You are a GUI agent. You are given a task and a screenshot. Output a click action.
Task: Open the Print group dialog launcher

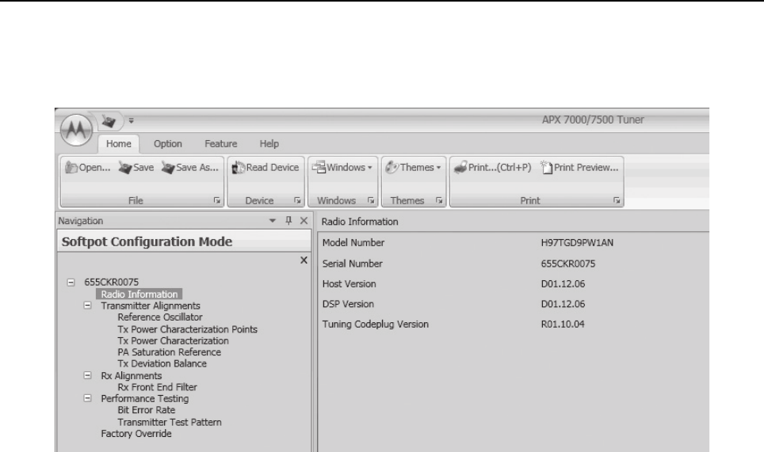(x=617, y=200)
